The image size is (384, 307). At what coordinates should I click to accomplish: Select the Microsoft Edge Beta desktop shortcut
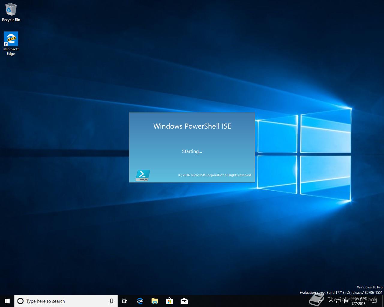click(x=11, y=44)
